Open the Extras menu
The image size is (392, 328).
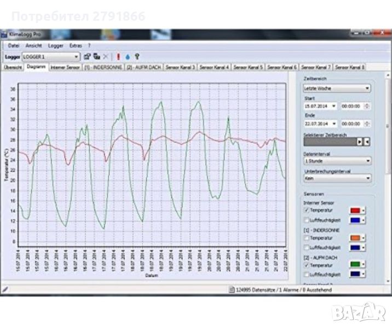tap(76, 46)
